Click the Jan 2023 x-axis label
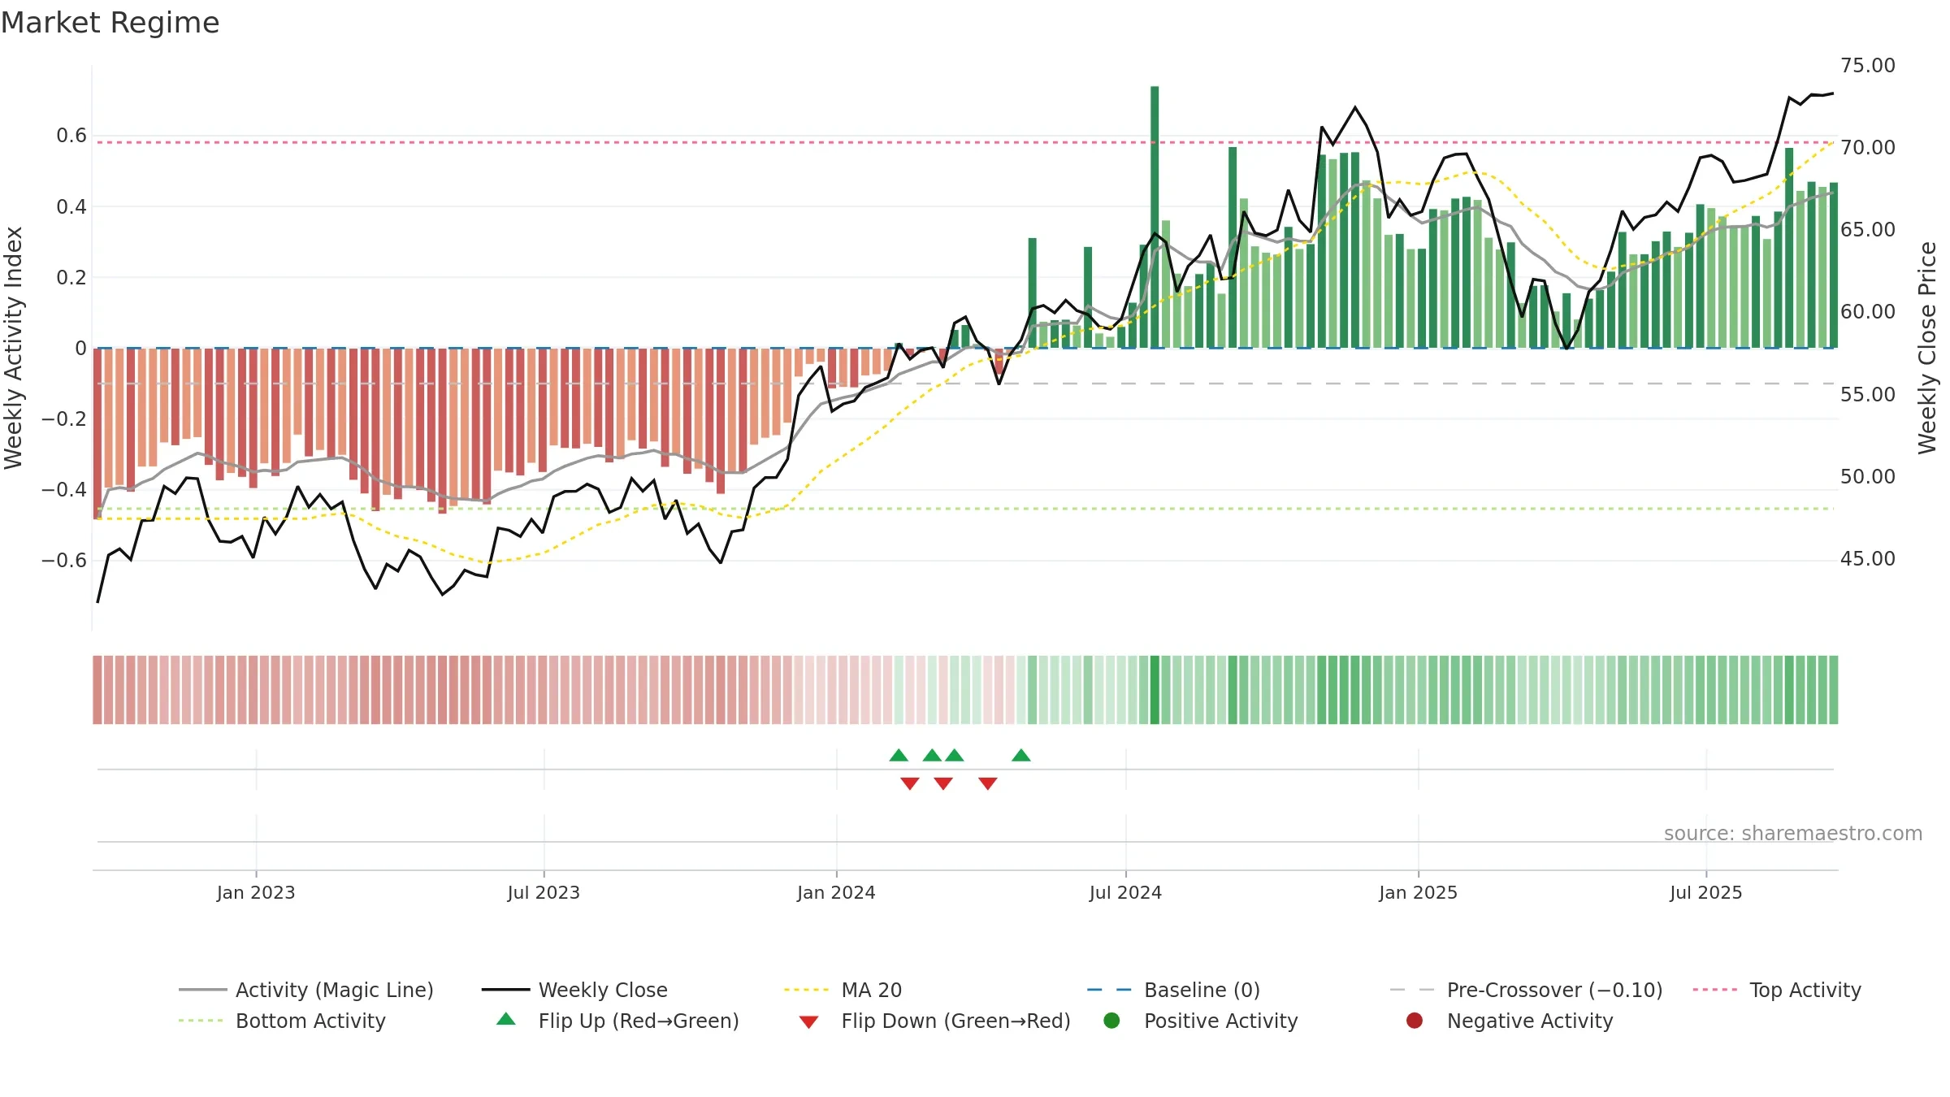 (x=256, y=892)
